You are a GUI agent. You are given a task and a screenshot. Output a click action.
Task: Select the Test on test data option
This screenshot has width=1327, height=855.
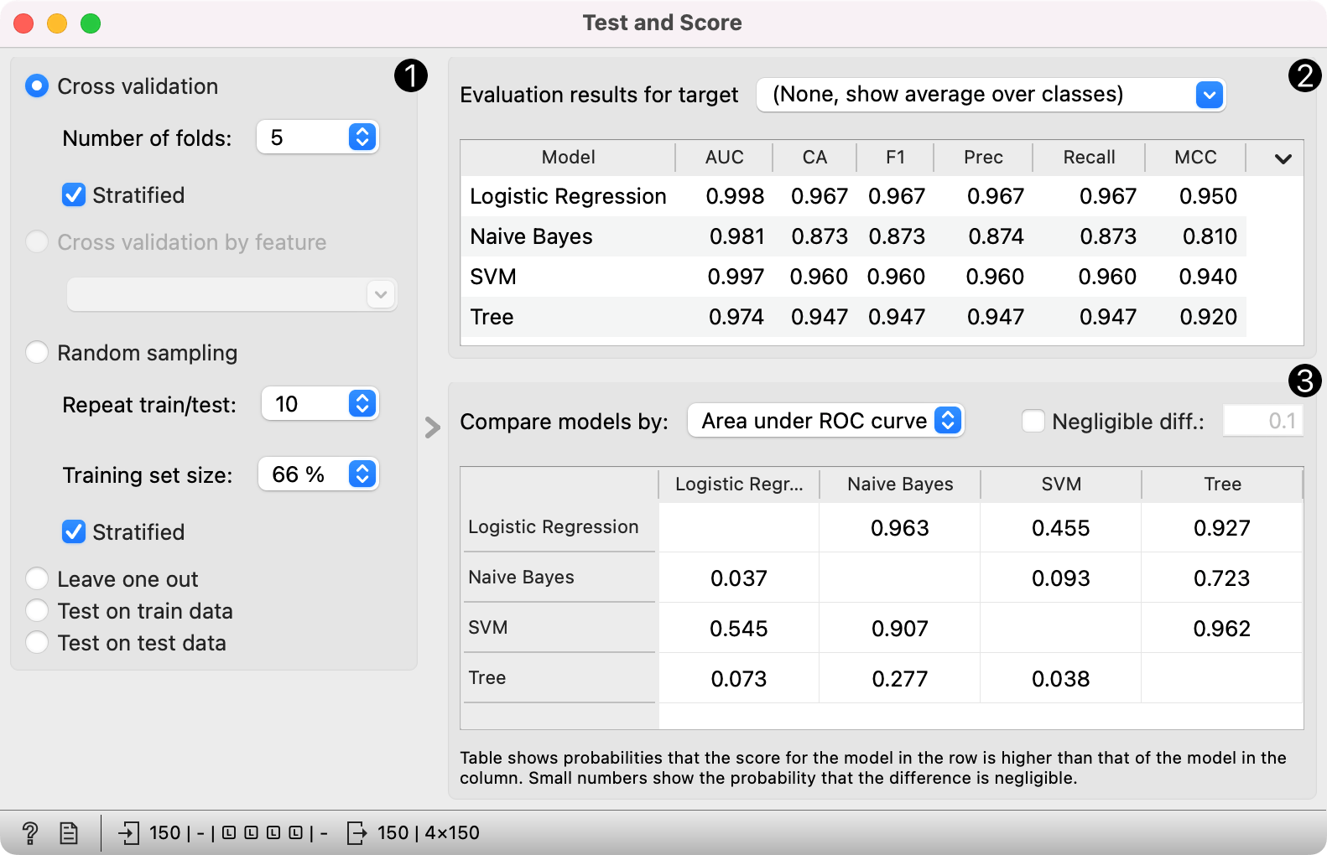pyautogui.click(x=37, y=643)
